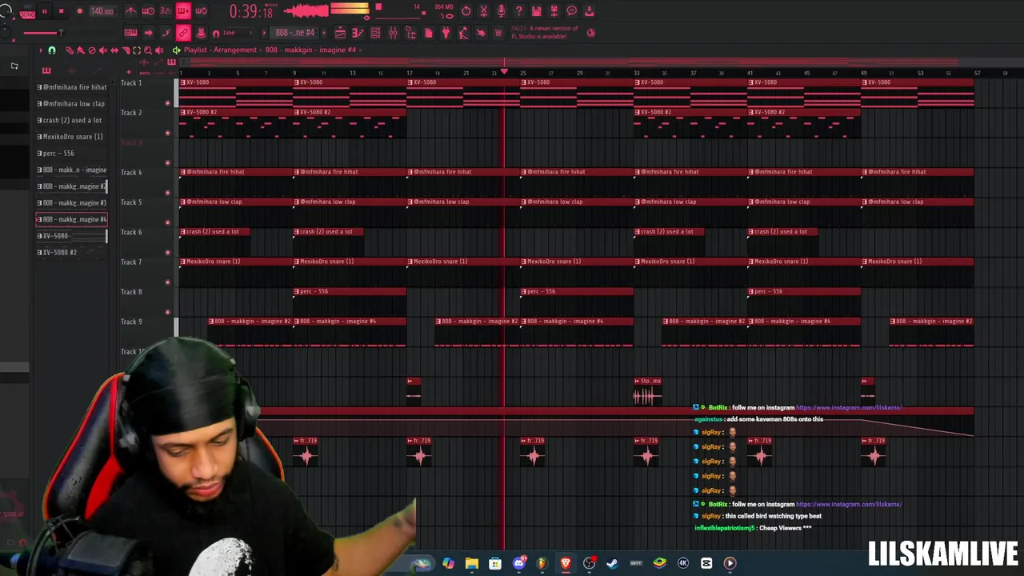Open the project info copy icon

(429, 33)
